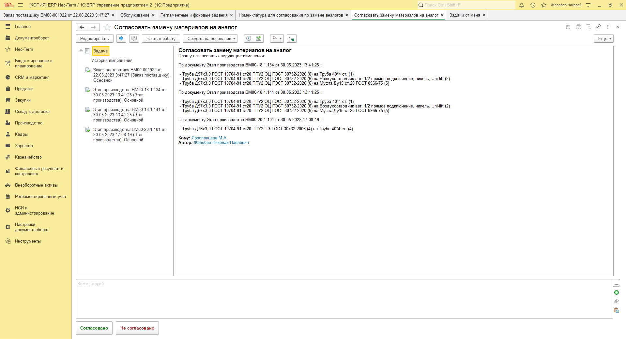Click the green process diagram toolbar icon
This screenshot has height=339, width=626.
258,38
